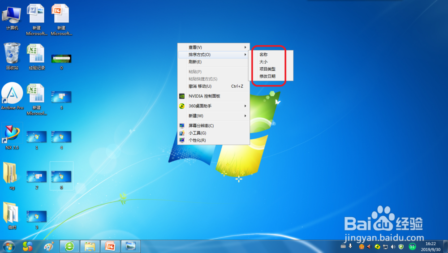This screenshot has height=253, width=448.
Task: Open the four-color clover taskbar icon
Action: (x=28, y=246)
